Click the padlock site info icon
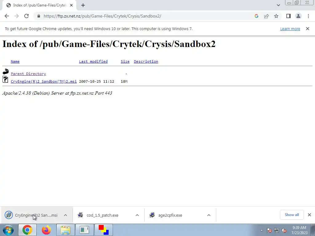315x236 pixels. tap(39, 16)
